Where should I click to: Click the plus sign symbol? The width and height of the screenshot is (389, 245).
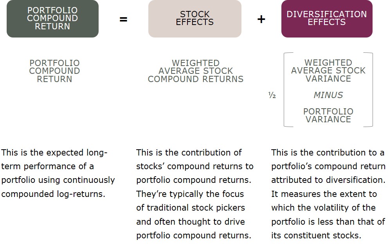click(261, 19)
